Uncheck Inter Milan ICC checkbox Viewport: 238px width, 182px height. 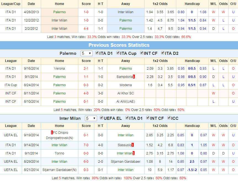[x=169, y=118]
